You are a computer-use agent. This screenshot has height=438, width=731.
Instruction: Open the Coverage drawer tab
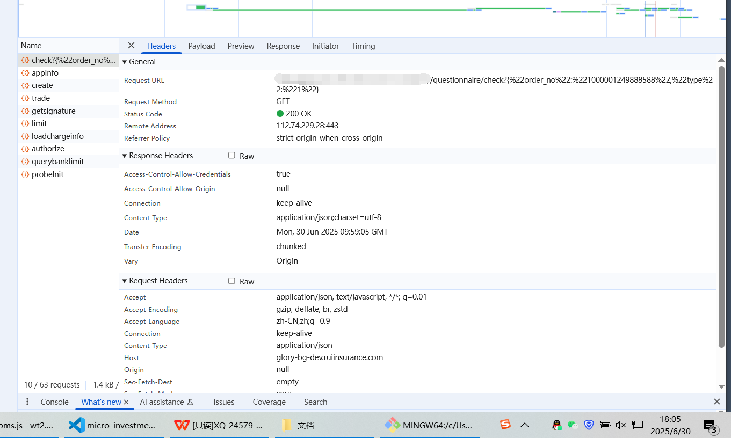(x=269, y=402)
